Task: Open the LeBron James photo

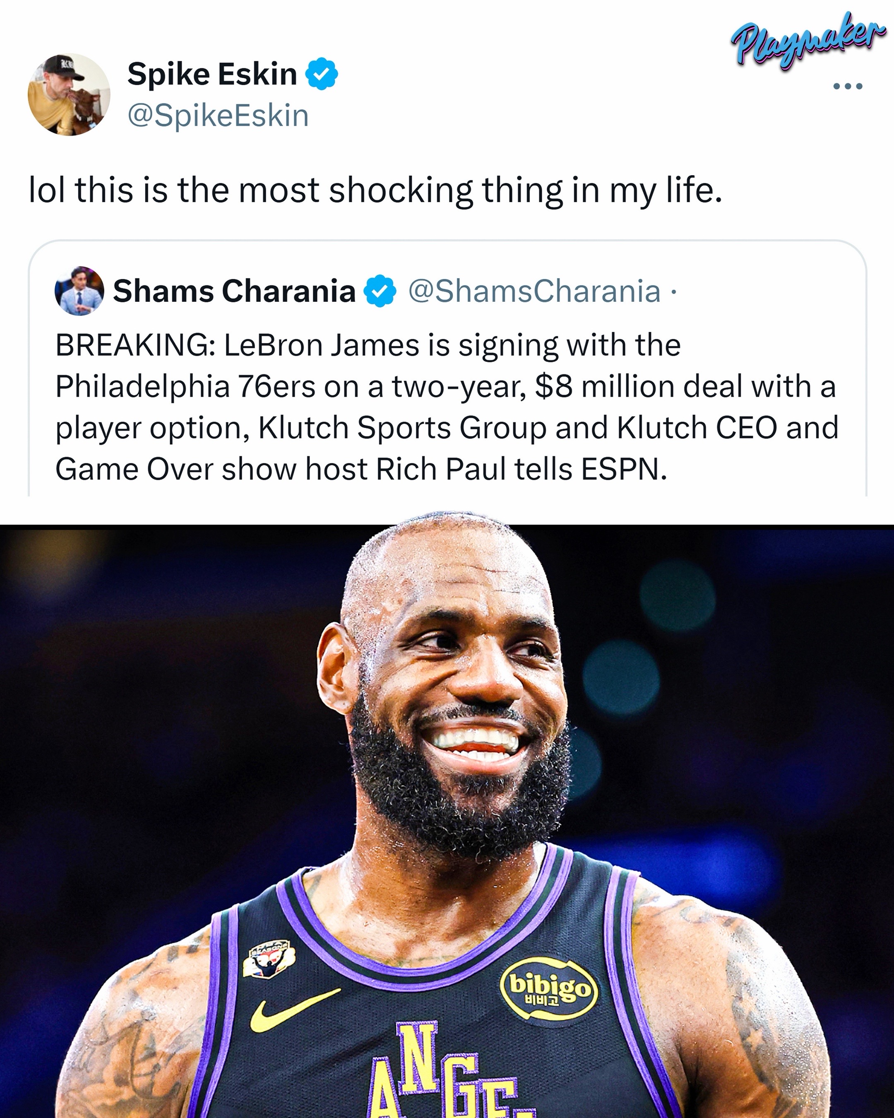Action: pos(447,822)
